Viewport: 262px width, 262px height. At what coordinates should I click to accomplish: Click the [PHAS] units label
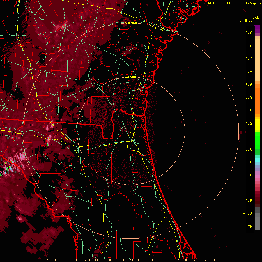(246, 20)
